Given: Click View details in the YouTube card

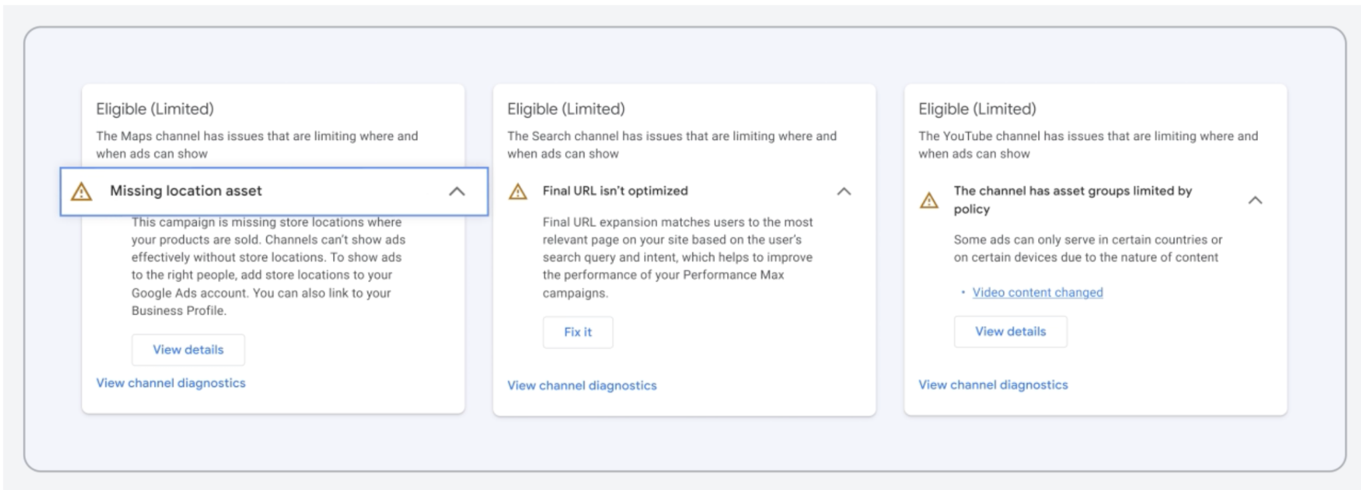Looking at the screenshot, I should click(x=1010, y=331).
